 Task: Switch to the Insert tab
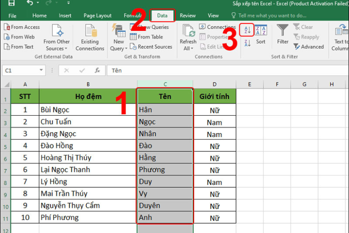pyautogui.click(x=65, y=16)
